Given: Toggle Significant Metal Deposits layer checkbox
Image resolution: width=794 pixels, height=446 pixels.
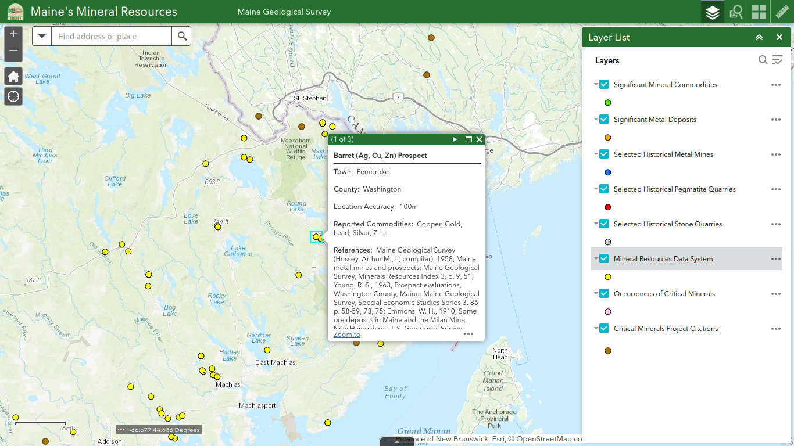Looking at the screenshot, I should 604,119.
